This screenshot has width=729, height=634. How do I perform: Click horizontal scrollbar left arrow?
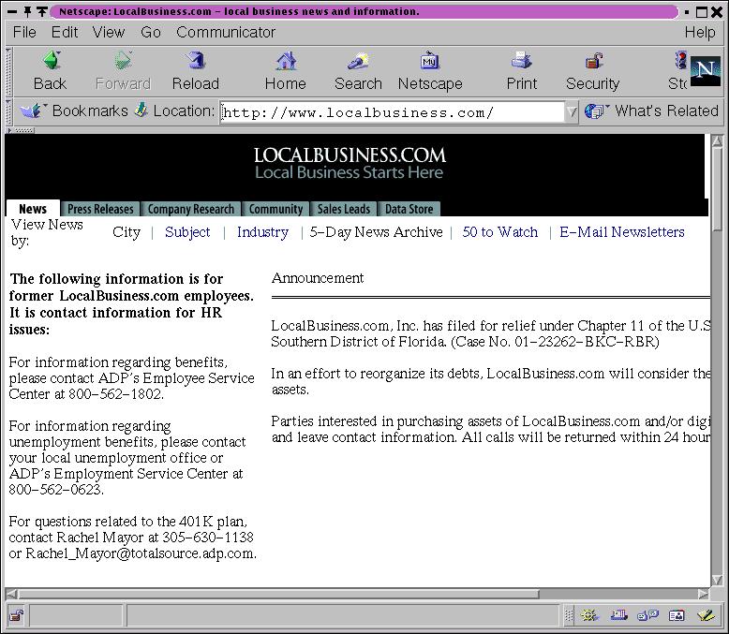[12, 594]
